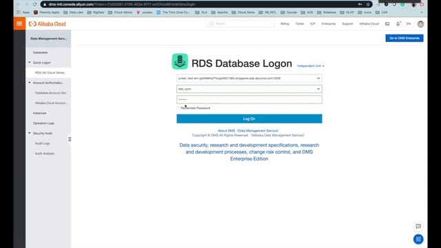Viewport: 441px width, 248px height.
Task: Open About DMS link
Action: click(248, 131)
